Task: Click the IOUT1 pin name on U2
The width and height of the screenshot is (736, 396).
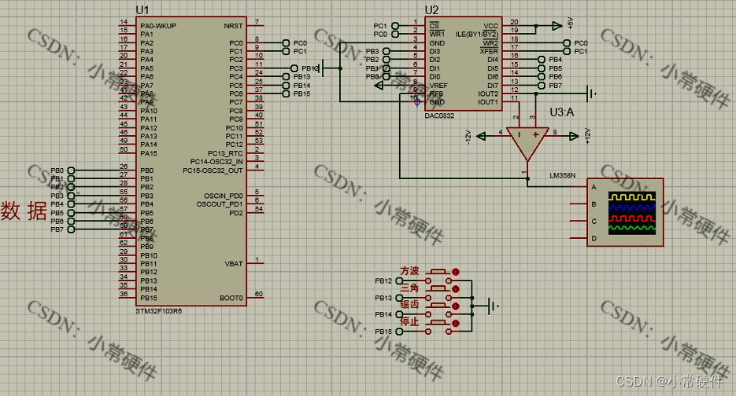Action: point(488,102)
